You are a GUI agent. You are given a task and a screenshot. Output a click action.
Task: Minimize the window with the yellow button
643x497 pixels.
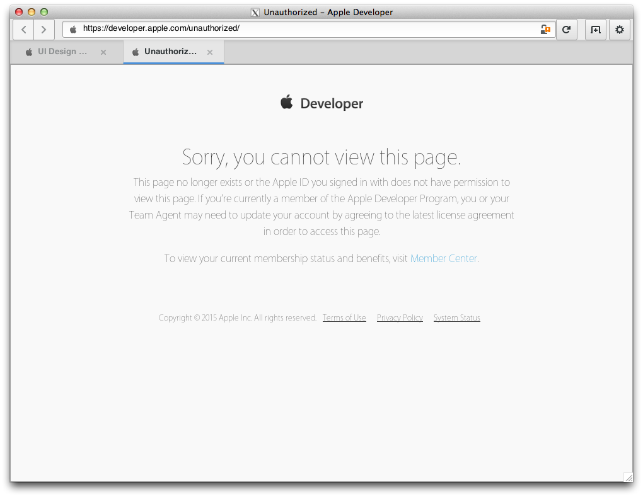(32, 12)
